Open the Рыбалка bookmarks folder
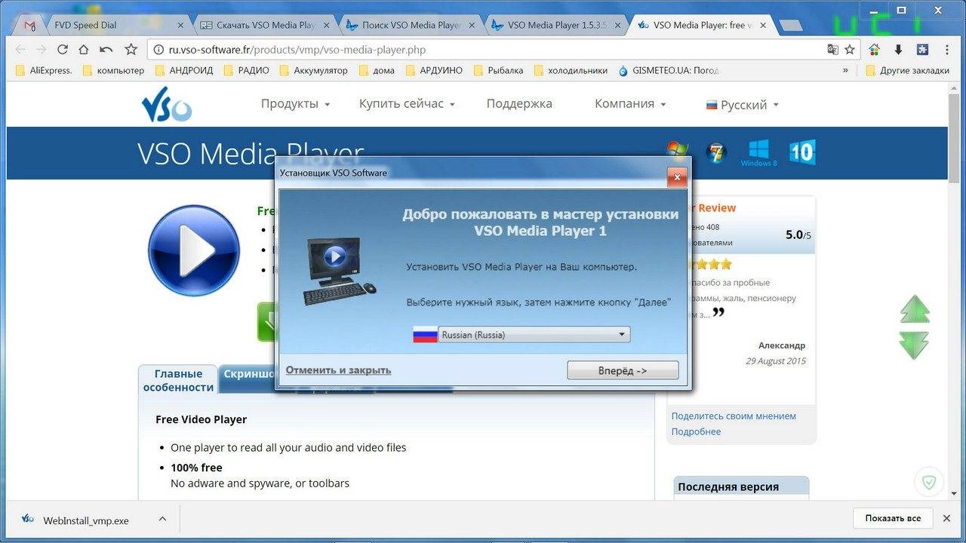The height and width of the screenshot is (543, 966). pos(498,70)
